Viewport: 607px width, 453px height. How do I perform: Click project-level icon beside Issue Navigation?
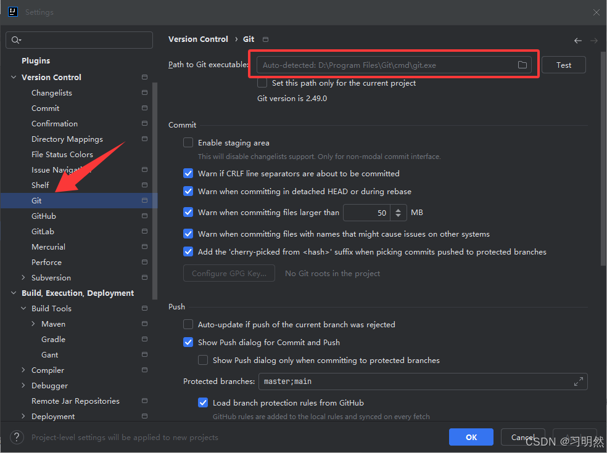click(x=145, y=169)
